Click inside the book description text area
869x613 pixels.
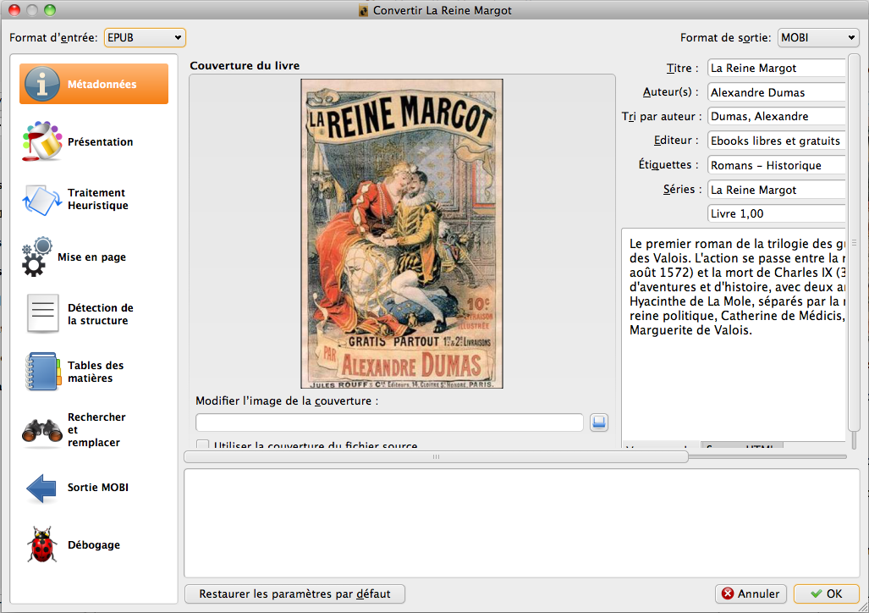coord(734,334)
